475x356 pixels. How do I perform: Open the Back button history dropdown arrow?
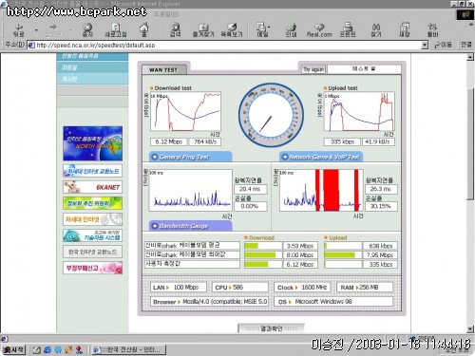[36, 30]
